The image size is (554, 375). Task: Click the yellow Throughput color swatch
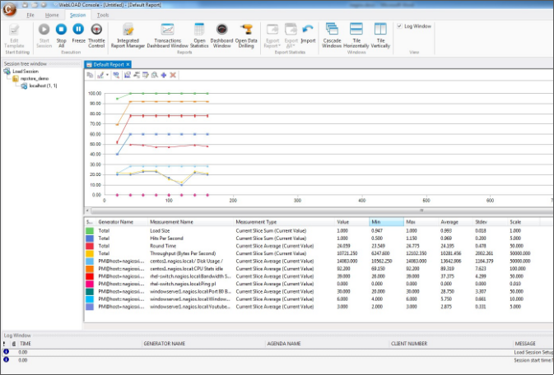(90, 253)
